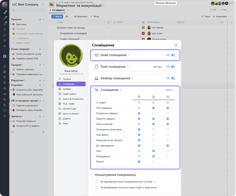Collapse the Бізнес-операції project group
The width and height of the screenshot is (236, 196).
[x=30, y=49]
